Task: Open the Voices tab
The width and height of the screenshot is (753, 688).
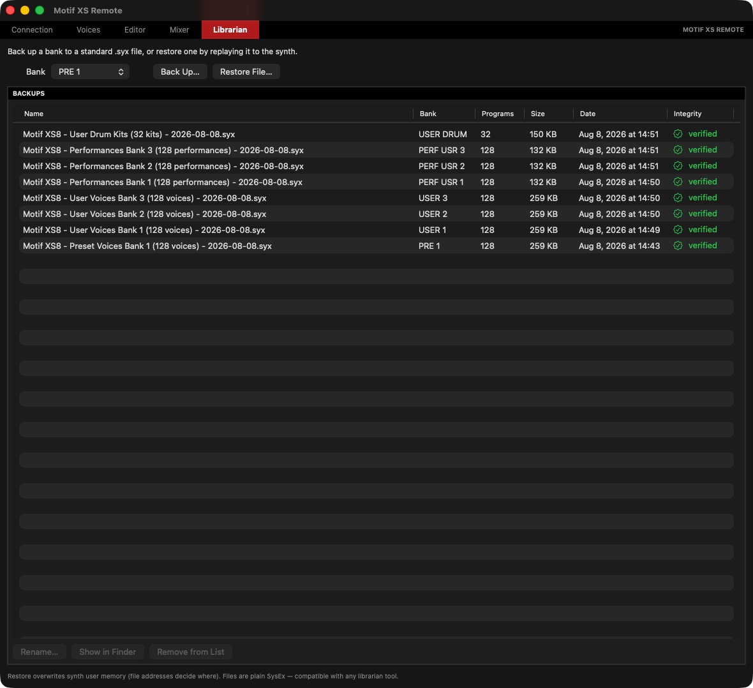Action: [88, 30]
